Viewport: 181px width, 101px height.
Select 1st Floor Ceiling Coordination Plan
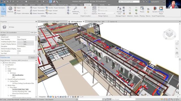coord(23,83)
